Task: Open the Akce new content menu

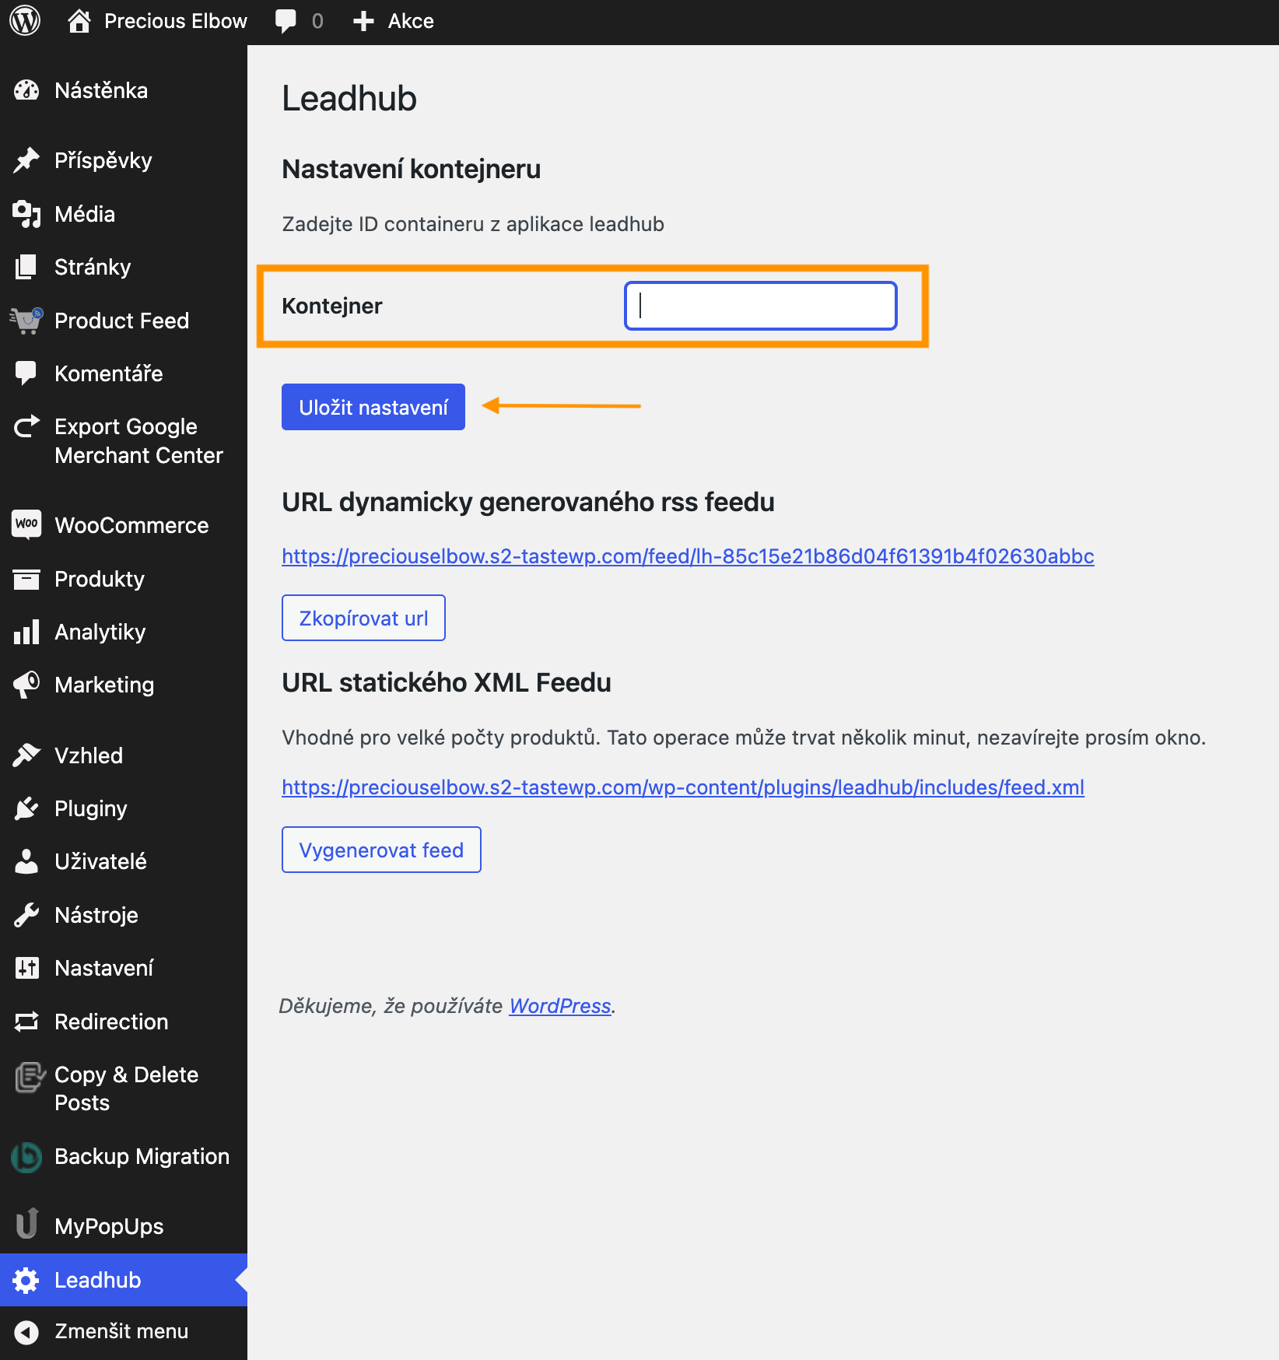Action: point(393,21)
